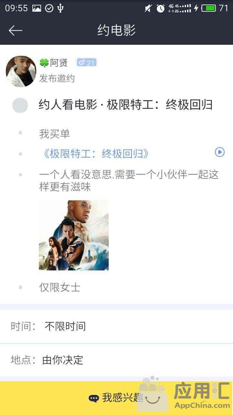Tap the blue play button for the movie
The image size is (233, 415).
220,152
